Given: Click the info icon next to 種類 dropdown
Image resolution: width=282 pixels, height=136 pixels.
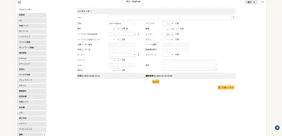Looking at the screenshot, I should (181, 29).
